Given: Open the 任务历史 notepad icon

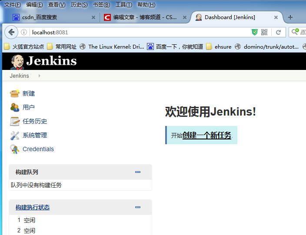Looking at the screenshot, I should pyautogui.click(x=15, y=121).
